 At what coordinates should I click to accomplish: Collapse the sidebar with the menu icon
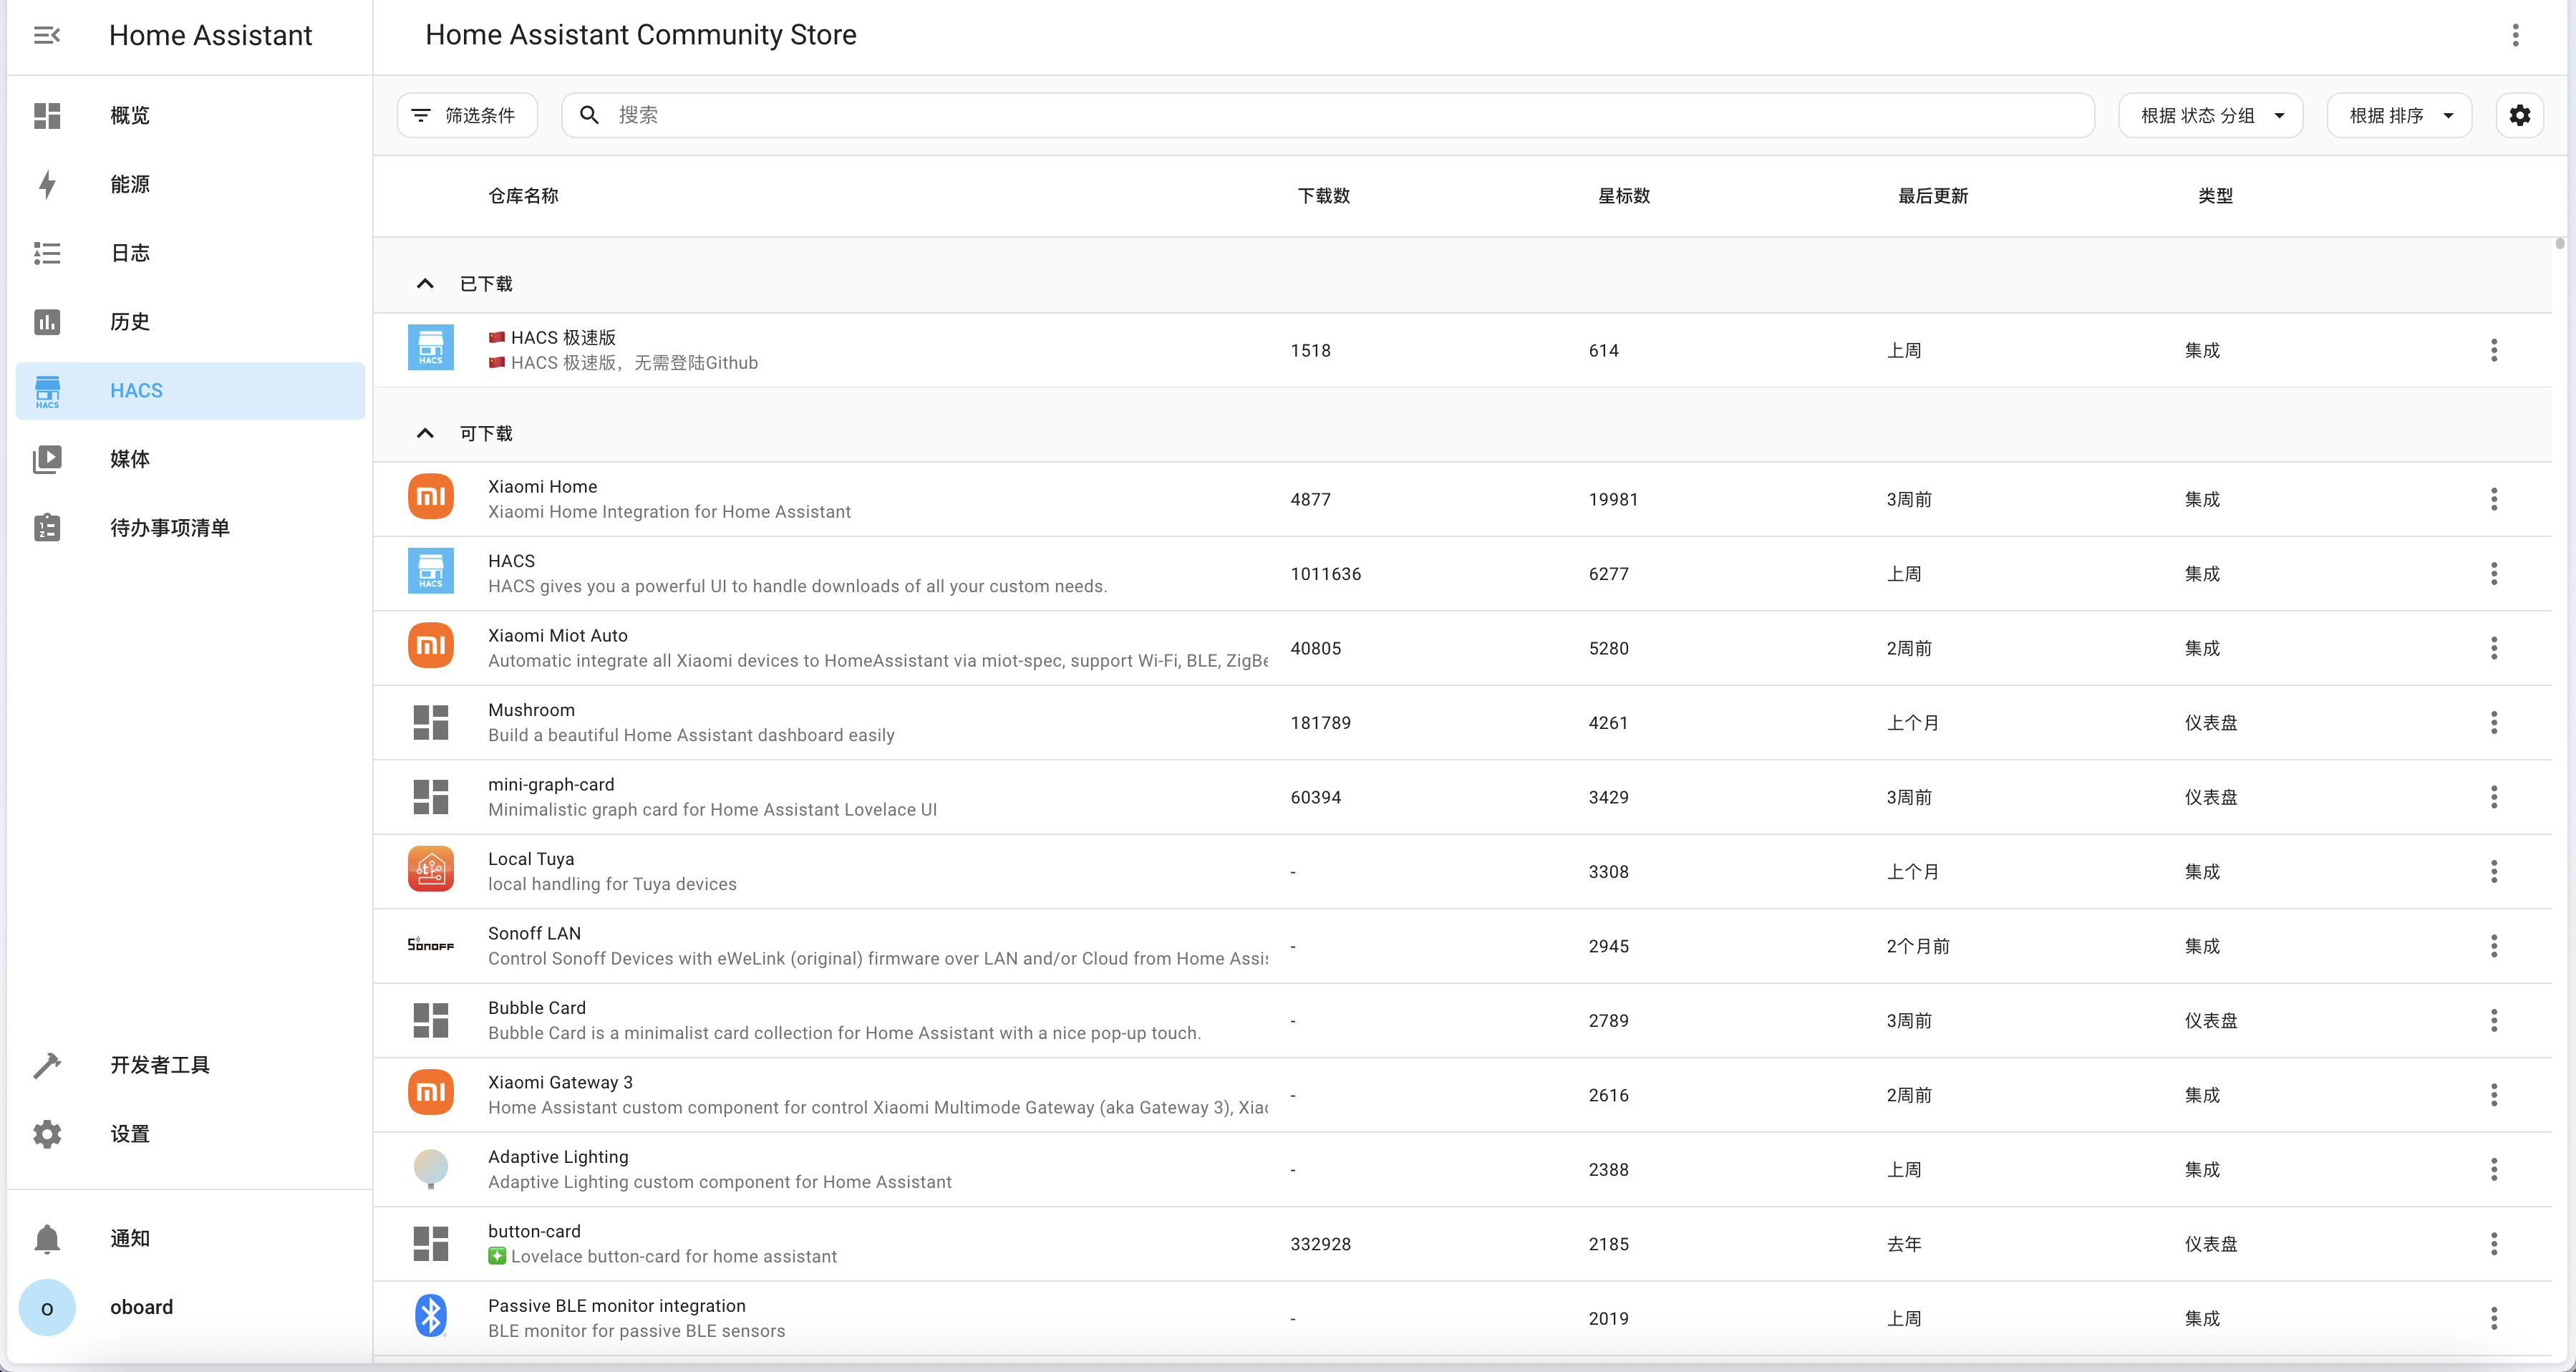[x=47, y=36]
